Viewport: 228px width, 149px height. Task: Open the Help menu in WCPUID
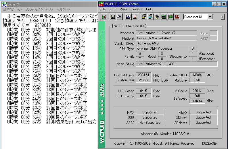click(149, 9)
